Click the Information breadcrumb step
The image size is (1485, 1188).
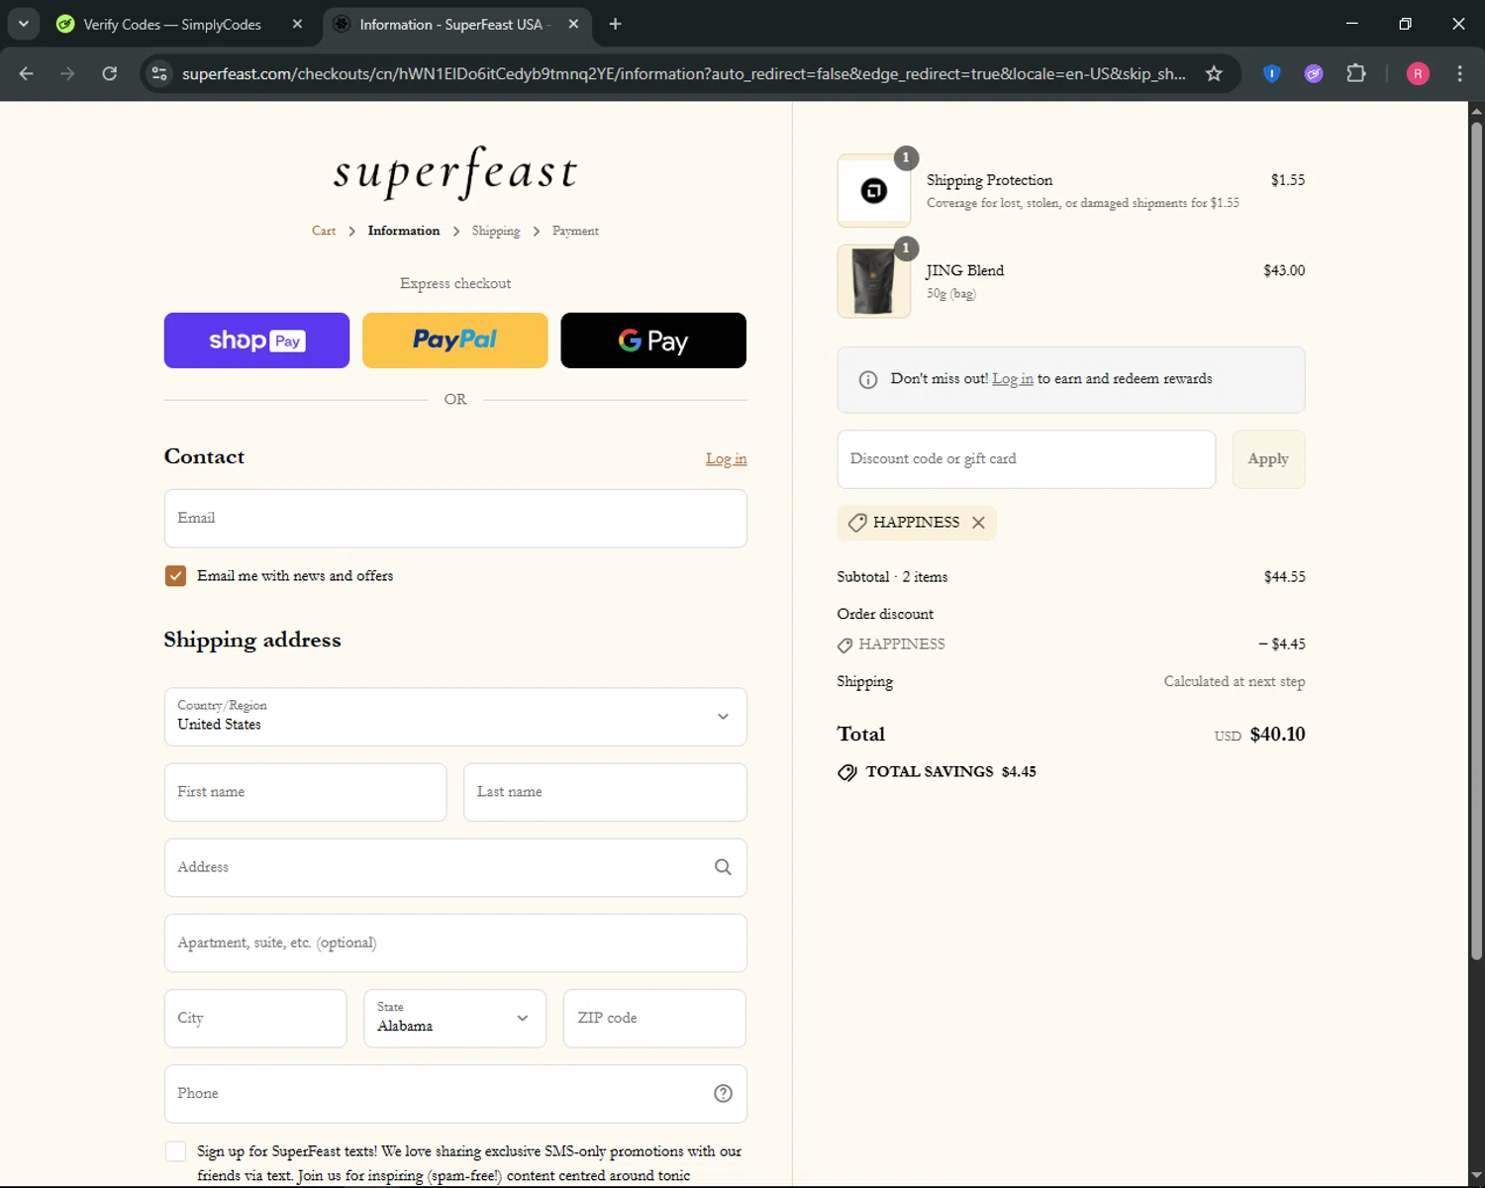[x=404, y=231]
